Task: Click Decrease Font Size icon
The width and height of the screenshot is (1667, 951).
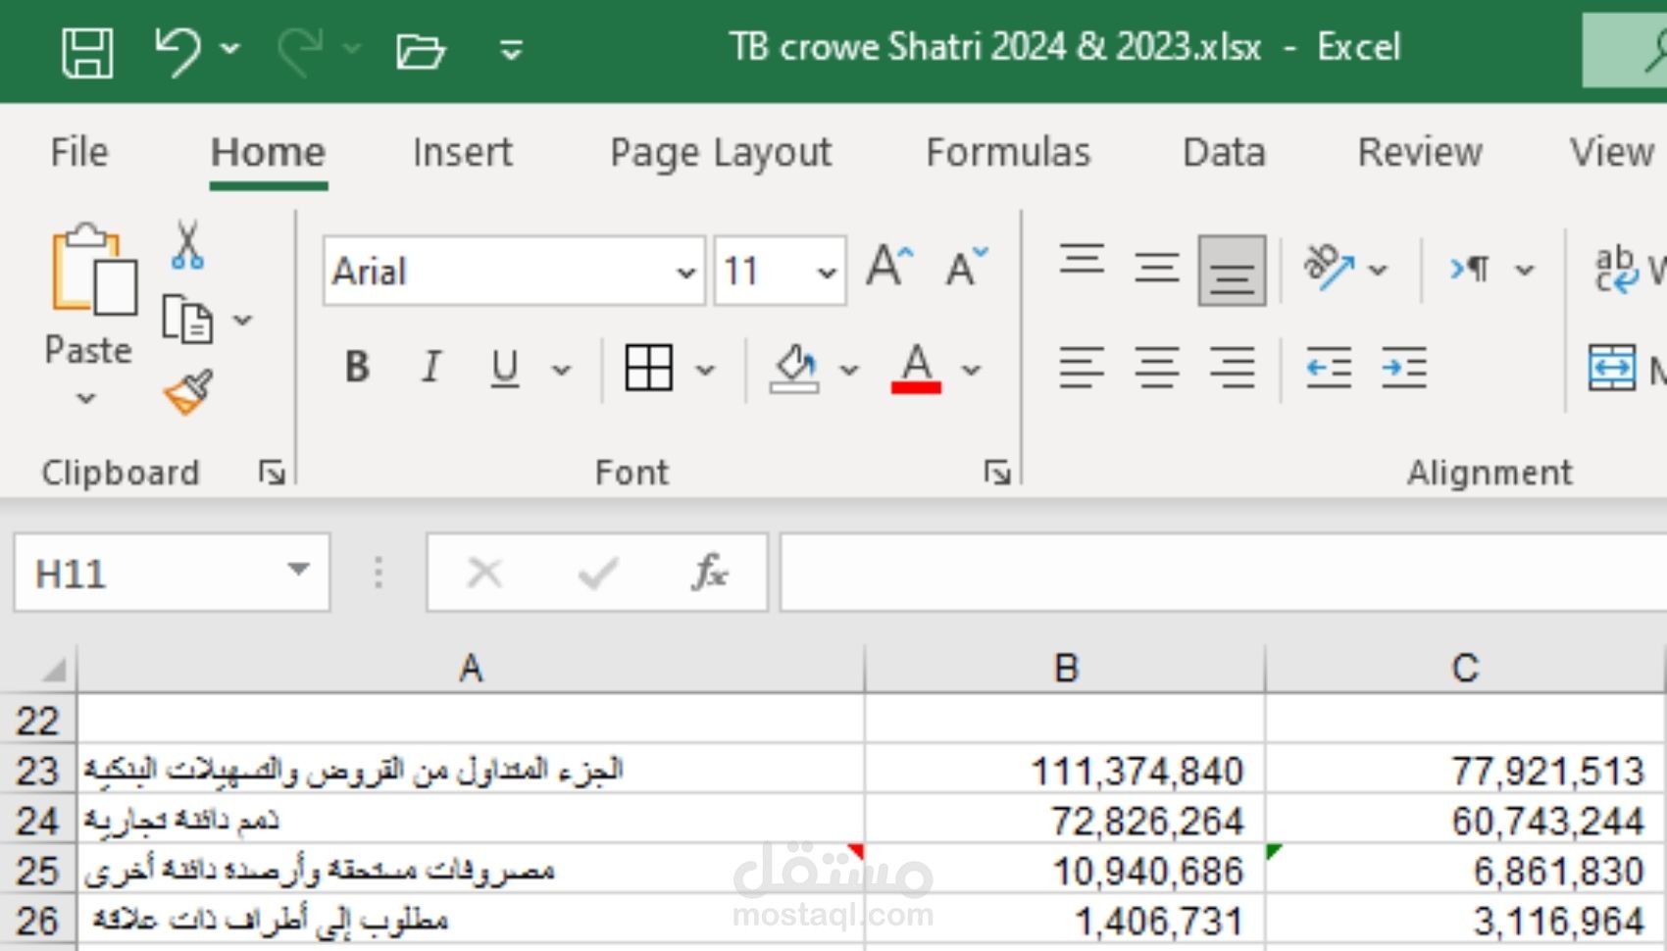Action: tap(966, 266)
